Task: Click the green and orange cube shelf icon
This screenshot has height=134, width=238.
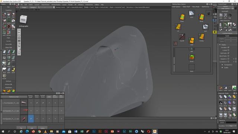Action: click(192, 57)
